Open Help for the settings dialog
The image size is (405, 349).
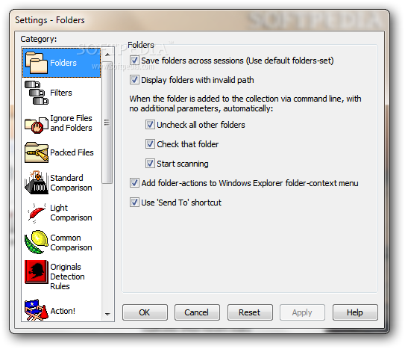click(x=355, y=312)
